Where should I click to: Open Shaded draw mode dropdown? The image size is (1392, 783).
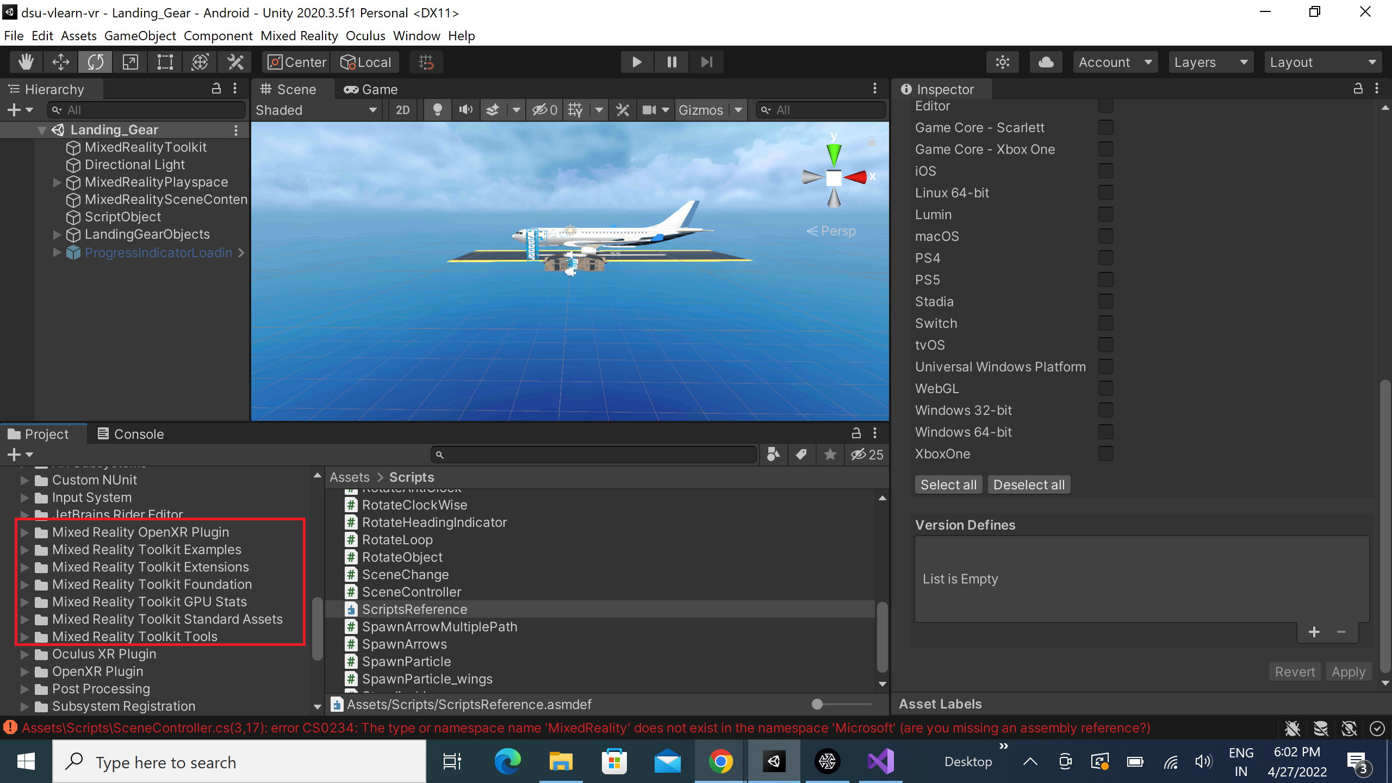(316, 110)
